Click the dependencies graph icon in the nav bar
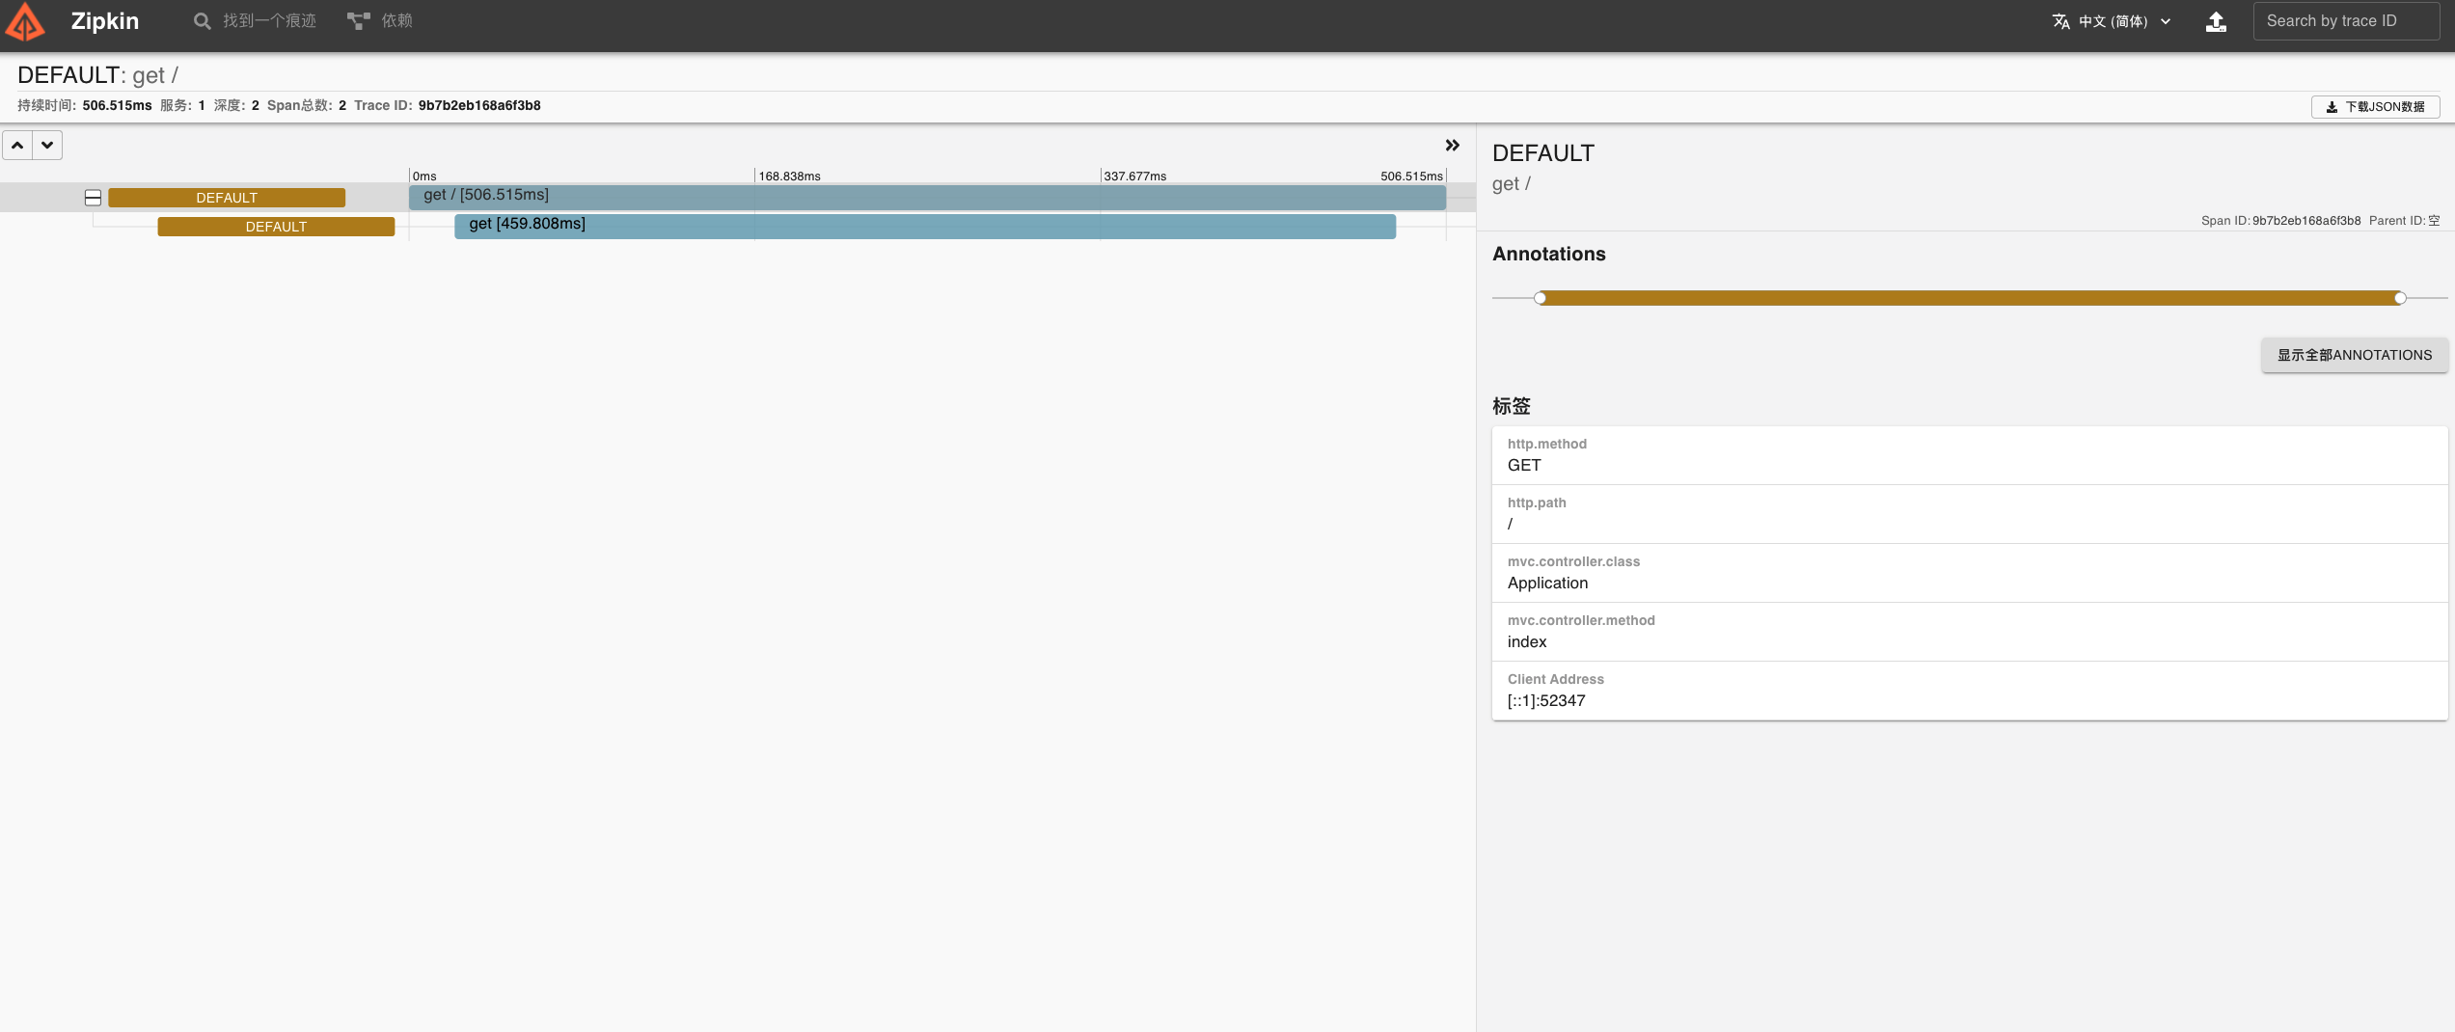 tap(359, 21)
